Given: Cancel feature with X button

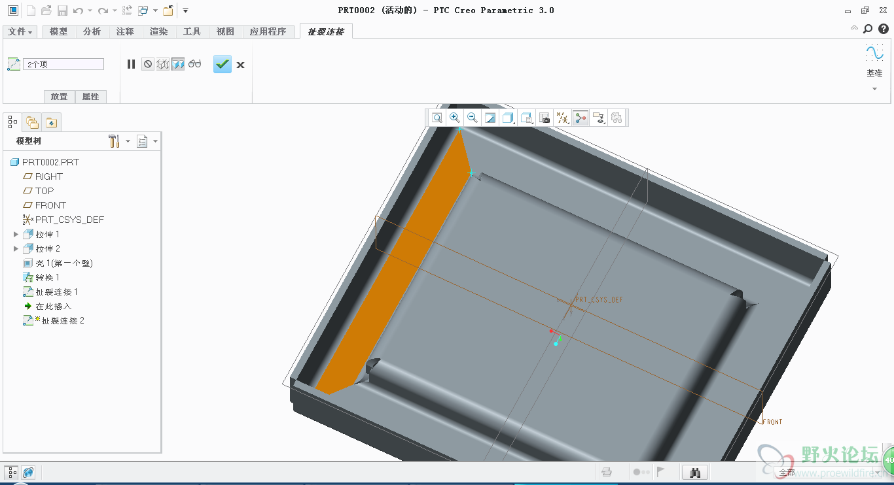Looking at the screenshot, I should [x=241, y=65].
